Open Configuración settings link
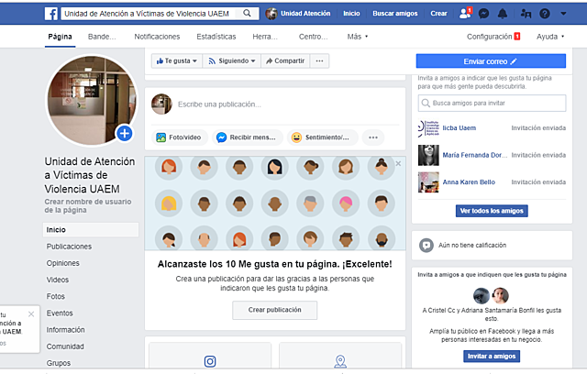The width and height of the screenshot is (587, 374). 493,37
